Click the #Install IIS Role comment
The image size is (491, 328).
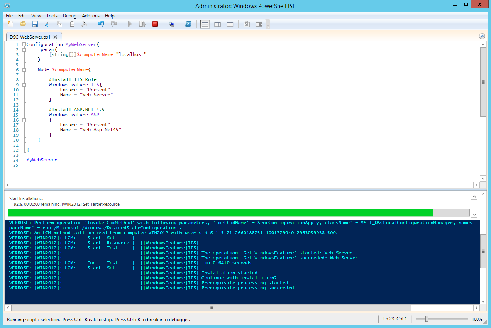tap(73, 79)
